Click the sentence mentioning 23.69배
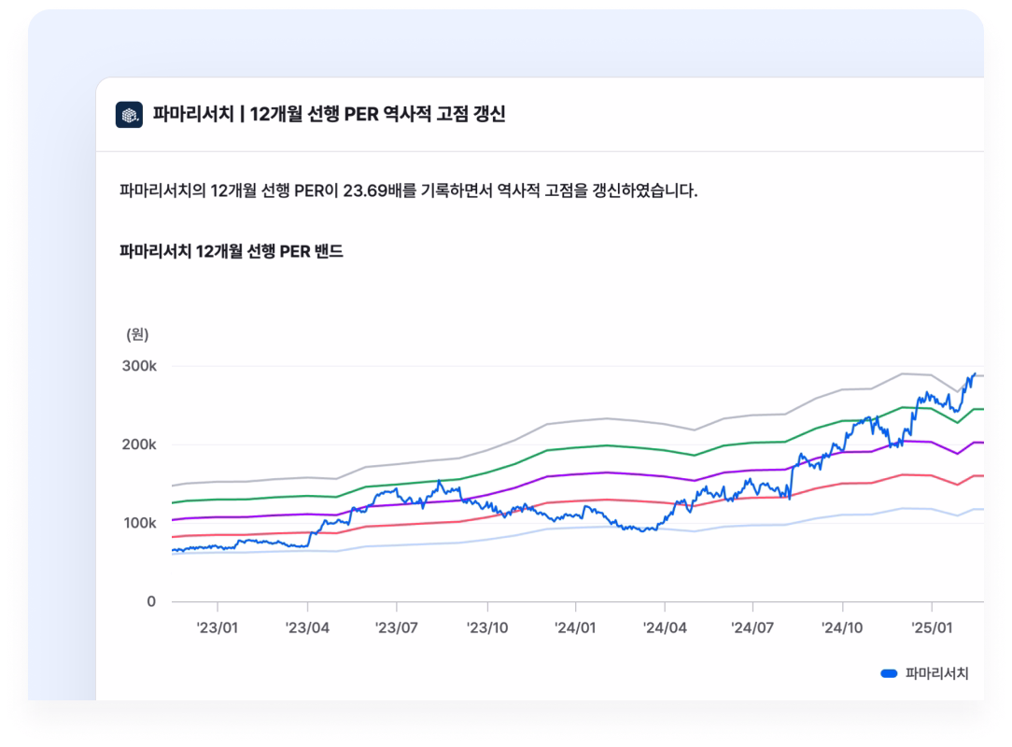The image size is (1012, 747). [x=409, y=190]
